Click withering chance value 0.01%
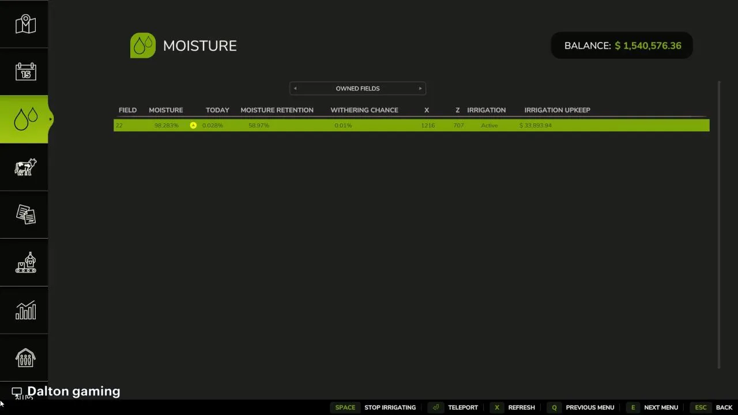738x415 pixels. coord(343,125)
